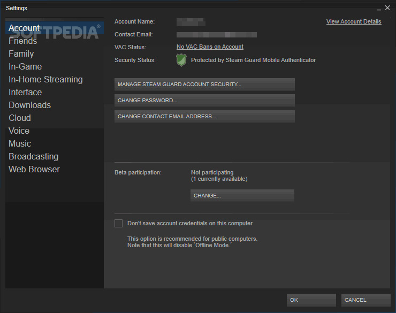Click the '(1 currently available)' text
Screen dimensions: 396x313
pos(219,179)
